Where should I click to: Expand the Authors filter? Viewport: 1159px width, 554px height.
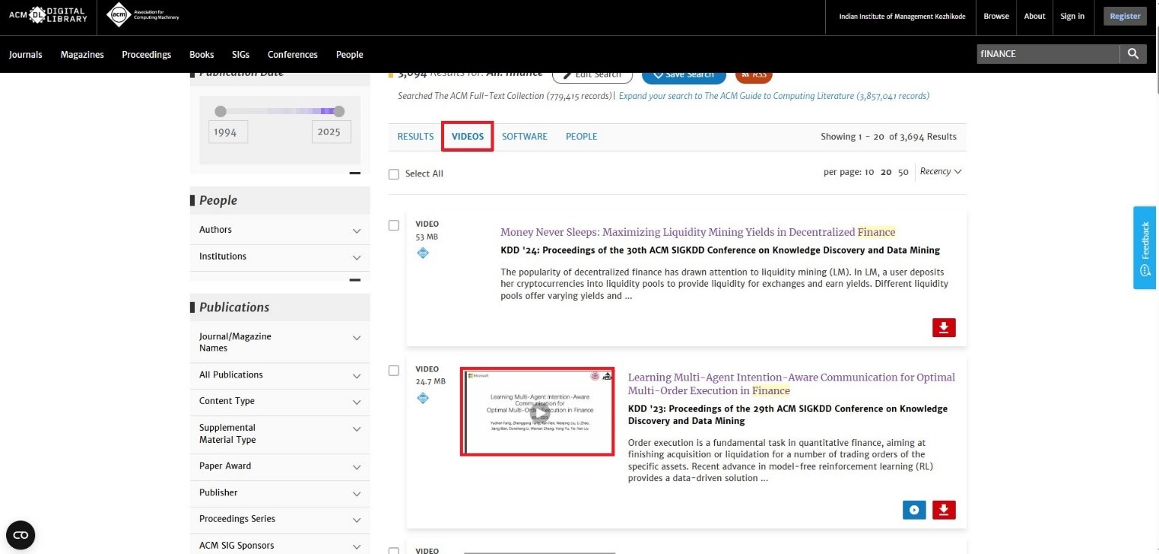(356, 230)
